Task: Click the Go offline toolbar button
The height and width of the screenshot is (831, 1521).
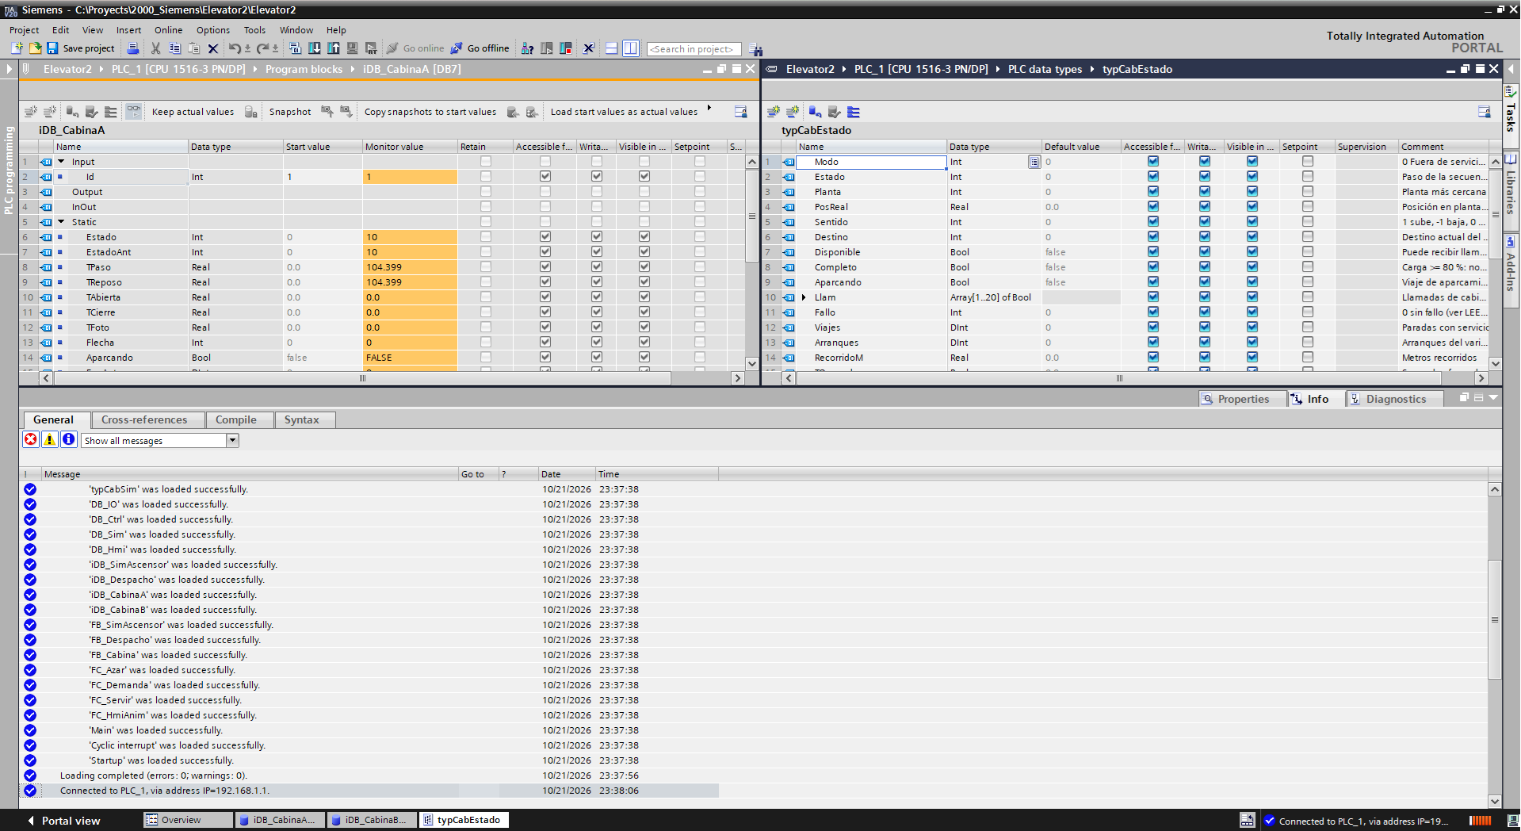Action: (480, 48)
